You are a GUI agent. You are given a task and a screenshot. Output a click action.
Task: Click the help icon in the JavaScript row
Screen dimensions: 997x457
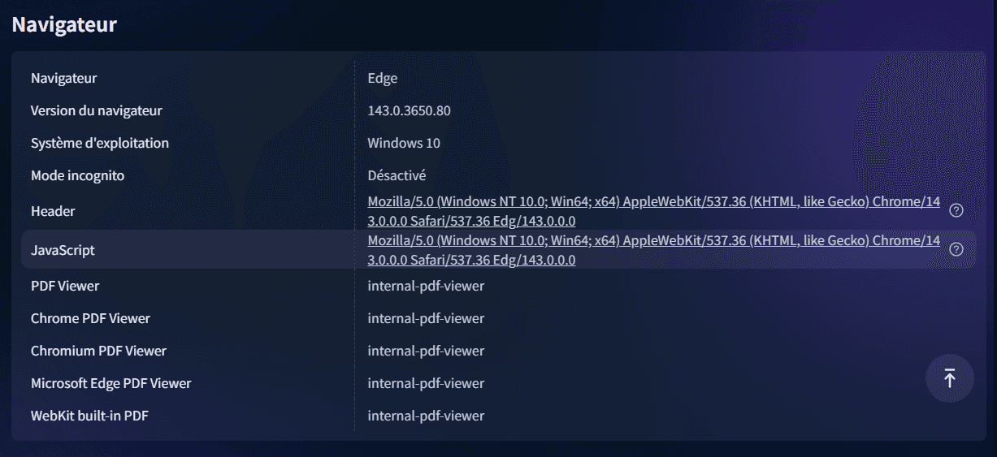click(956, 249)
